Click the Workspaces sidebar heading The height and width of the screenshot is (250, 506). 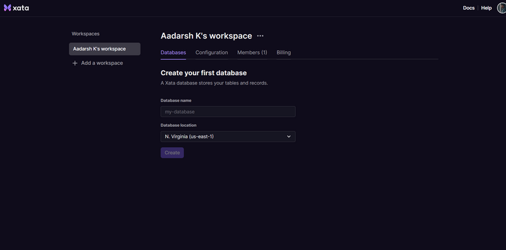pos(85,33)
